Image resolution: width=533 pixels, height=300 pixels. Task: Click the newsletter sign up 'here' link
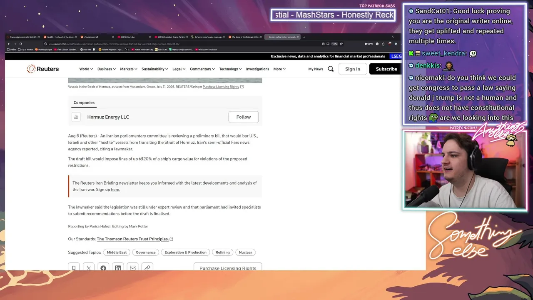[115, 190]
